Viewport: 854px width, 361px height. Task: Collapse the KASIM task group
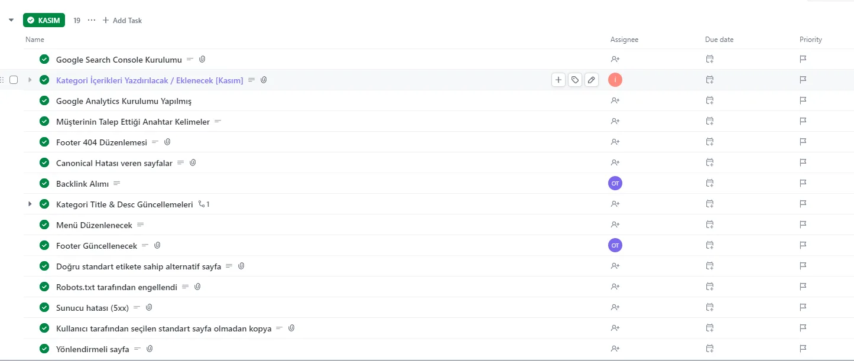click(11, 20)
